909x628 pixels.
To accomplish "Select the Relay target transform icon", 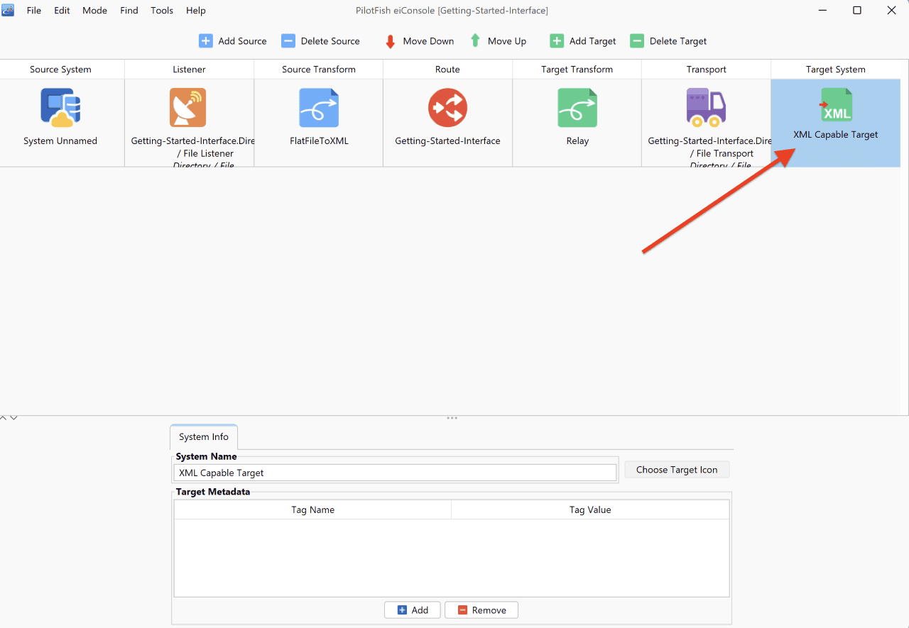I will [577, 108].
